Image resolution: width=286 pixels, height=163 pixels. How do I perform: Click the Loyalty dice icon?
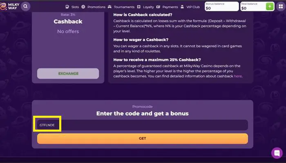click(x=139, y=7)
